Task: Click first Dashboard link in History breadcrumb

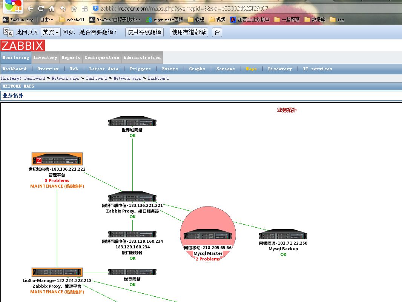Action: click(35, 78)
